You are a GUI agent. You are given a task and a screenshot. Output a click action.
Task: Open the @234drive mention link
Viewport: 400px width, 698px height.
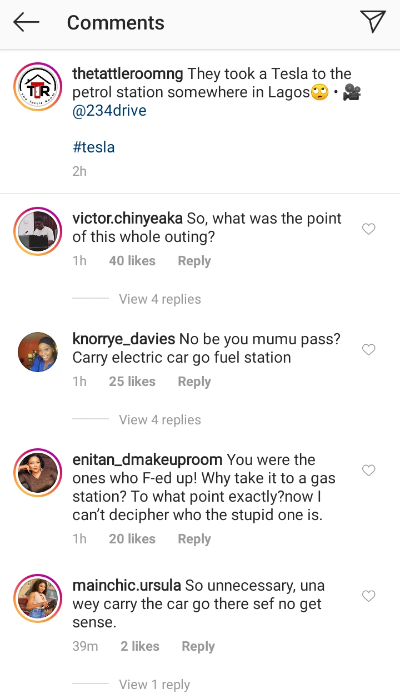pyautogui.click(x=109, y=110)
